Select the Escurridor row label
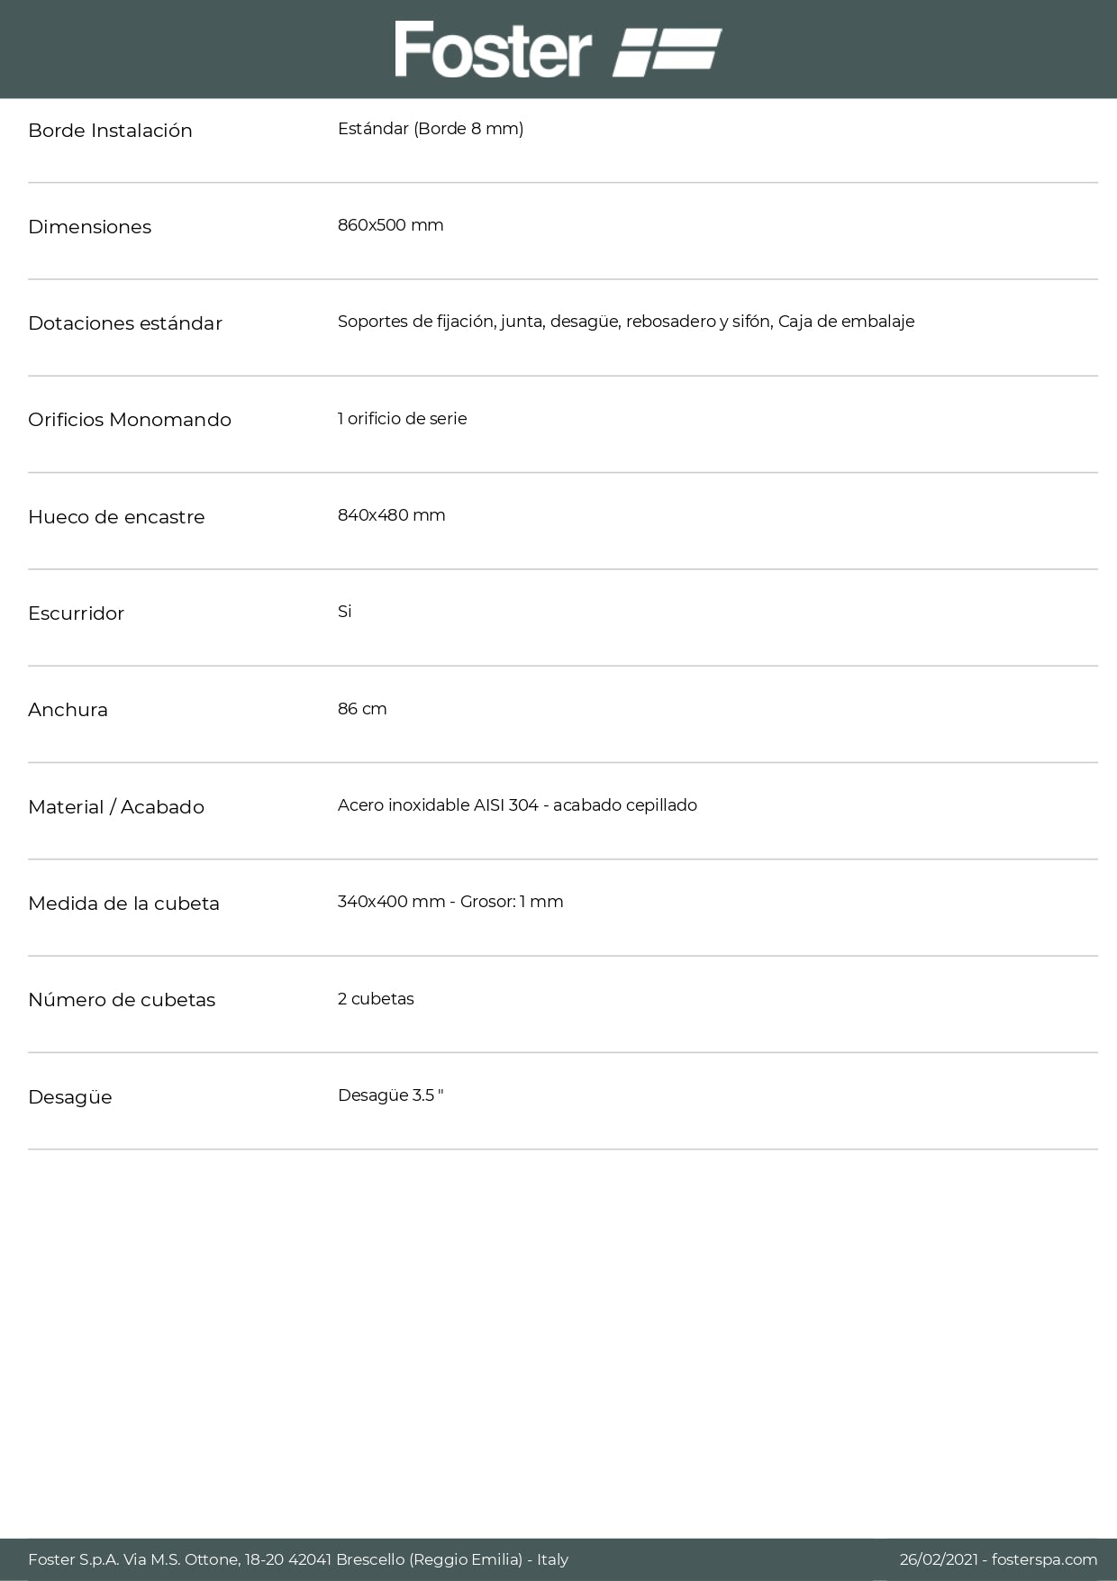This screenshot has height=1581, width=1117. [76, 613]
